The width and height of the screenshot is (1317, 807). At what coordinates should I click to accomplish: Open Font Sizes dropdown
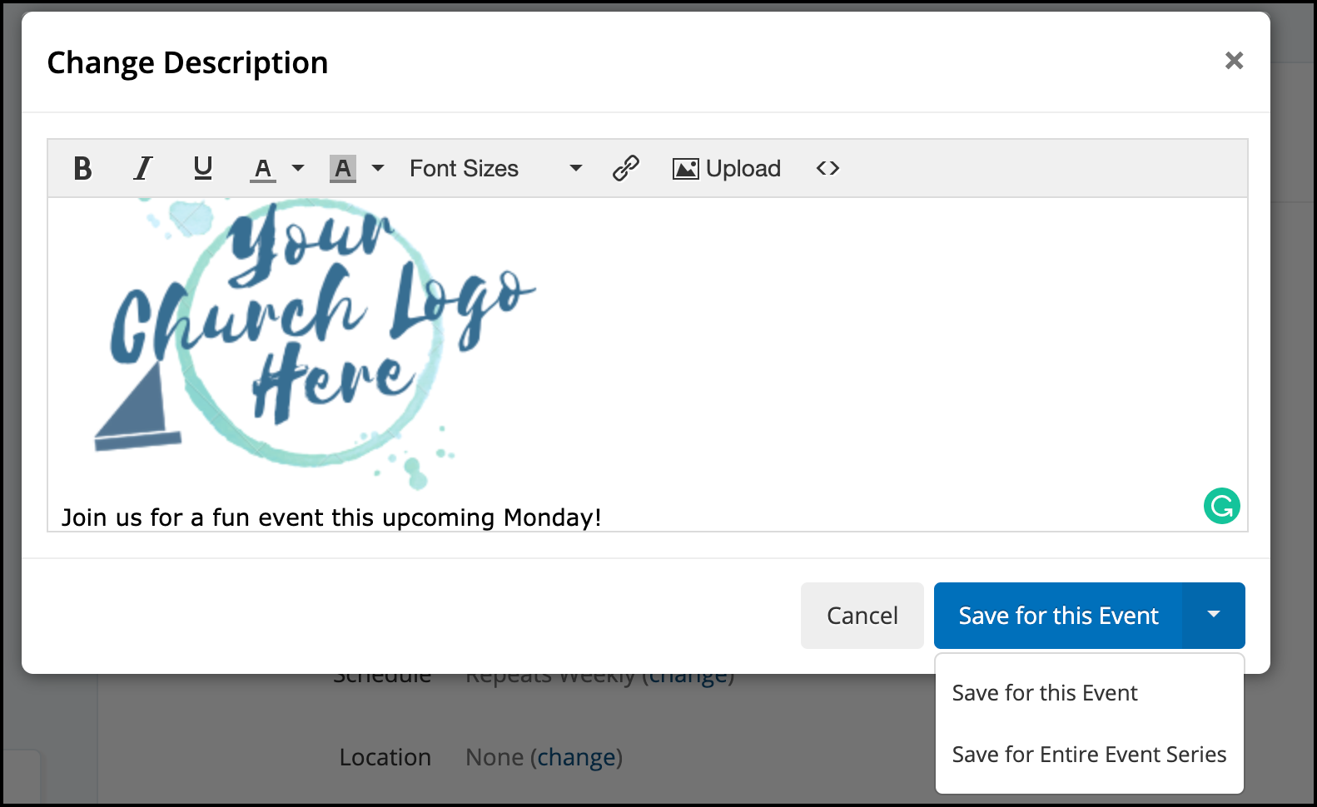[495, 169]
